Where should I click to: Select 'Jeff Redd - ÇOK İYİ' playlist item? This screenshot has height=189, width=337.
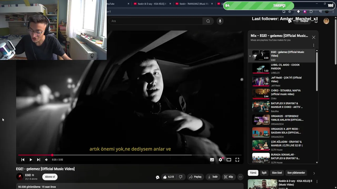pyautogui.click(x=282, y=81)
